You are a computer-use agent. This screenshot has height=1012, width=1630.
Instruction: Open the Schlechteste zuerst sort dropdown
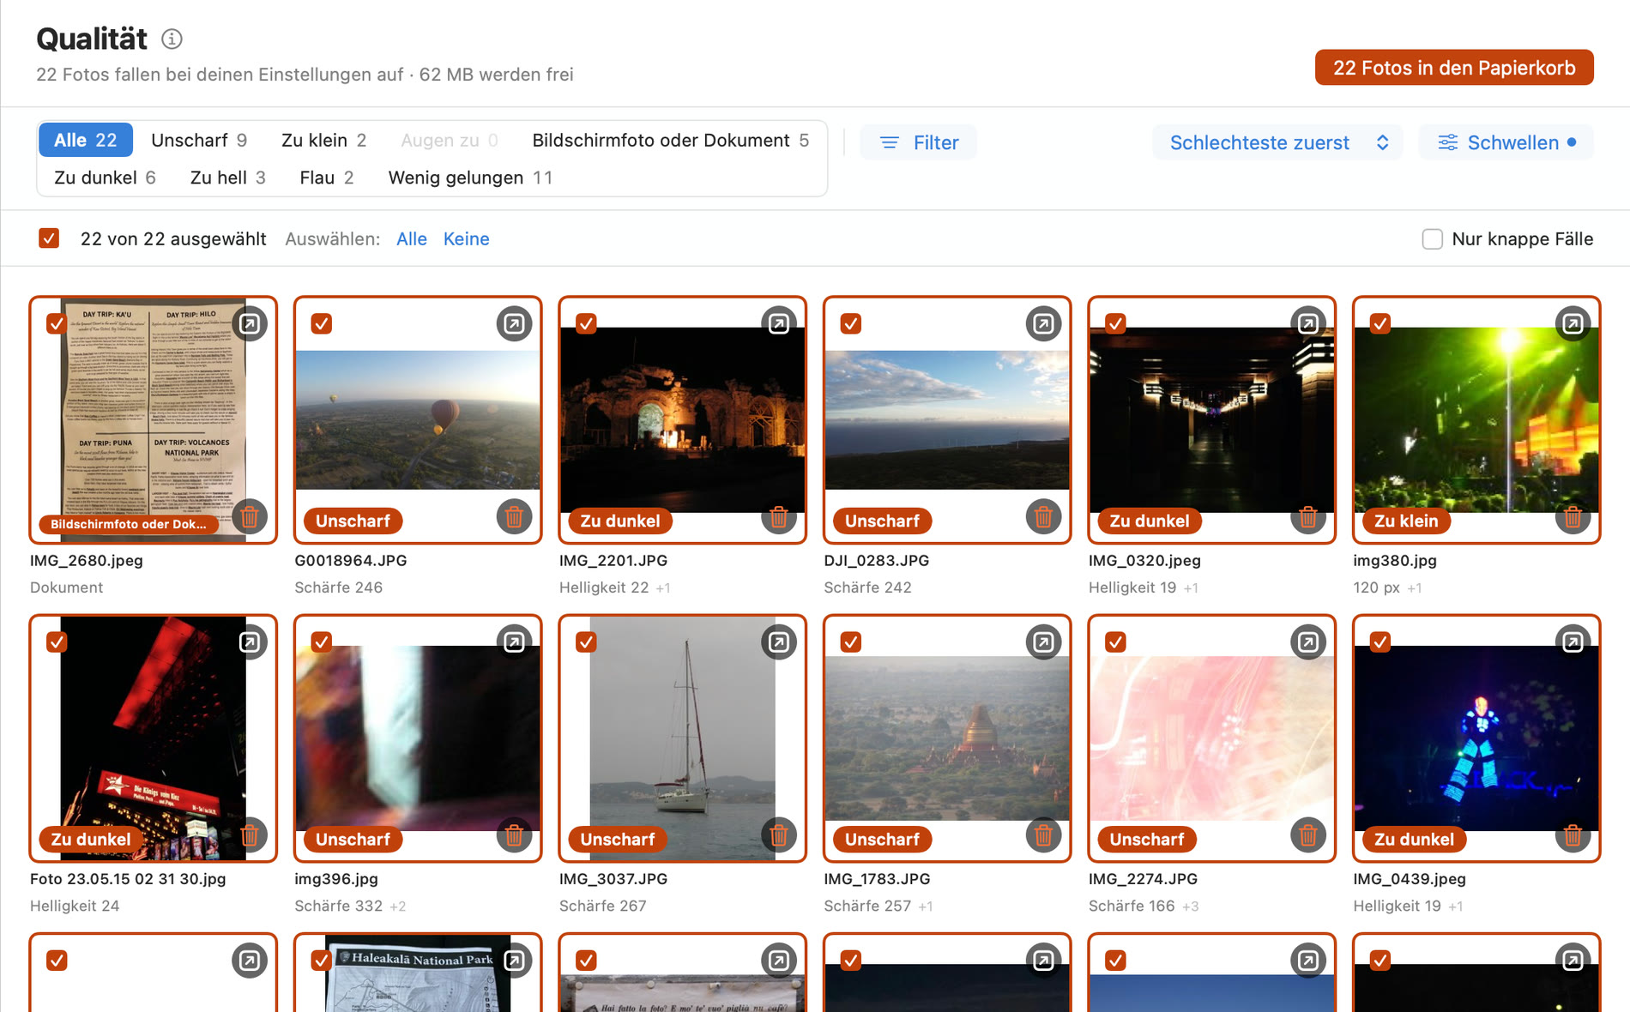coord(1277,142)
